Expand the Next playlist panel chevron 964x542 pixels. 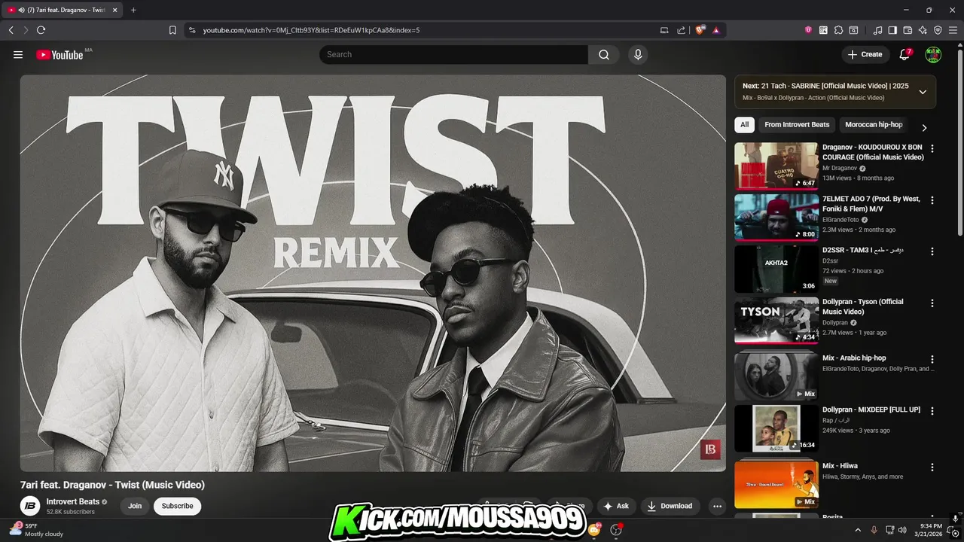(x=923, y=92)
